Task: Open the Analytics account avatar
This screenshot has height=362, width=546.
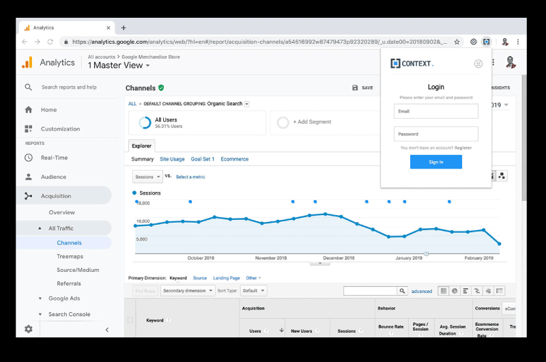Action: (x=511, y=62)
